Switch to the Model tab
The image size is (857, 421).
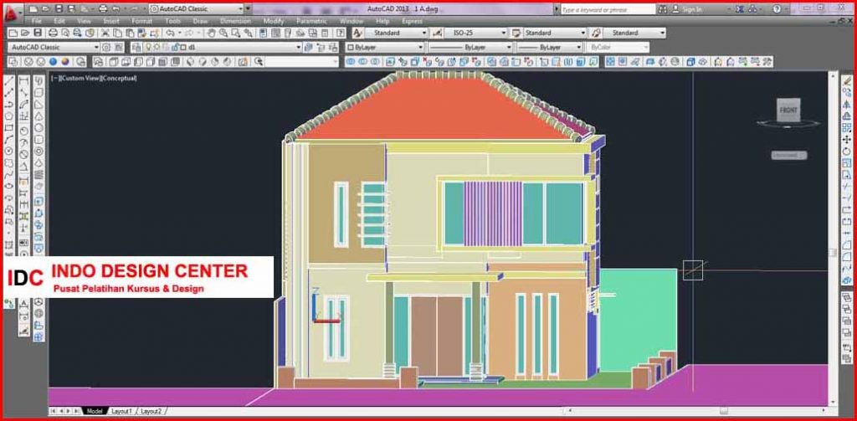click(95, 411)
